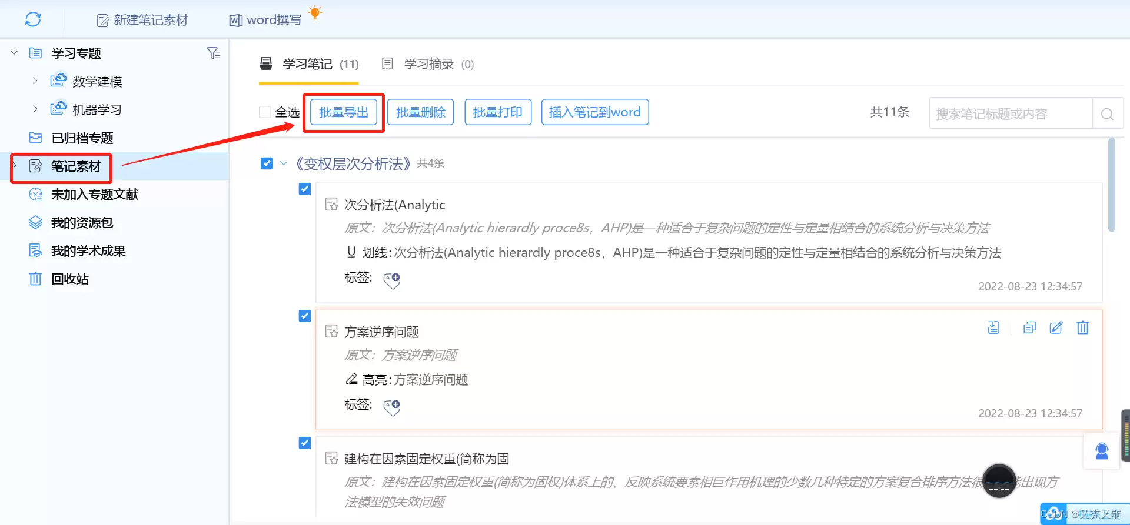
Task: Open 数学建模 topic
Action: click(97, 82)
